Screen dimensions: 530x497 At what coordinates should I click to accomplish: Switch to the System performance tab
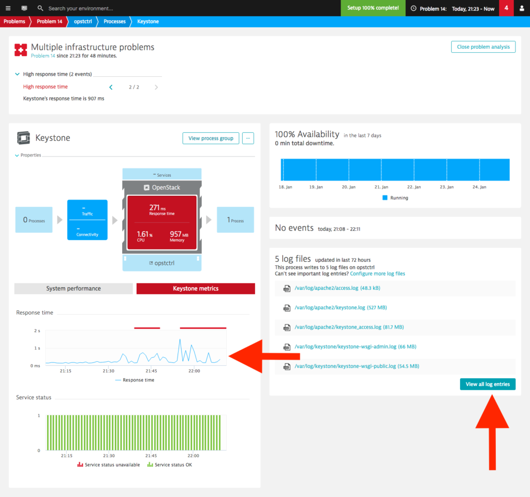[x=73, y=289]
